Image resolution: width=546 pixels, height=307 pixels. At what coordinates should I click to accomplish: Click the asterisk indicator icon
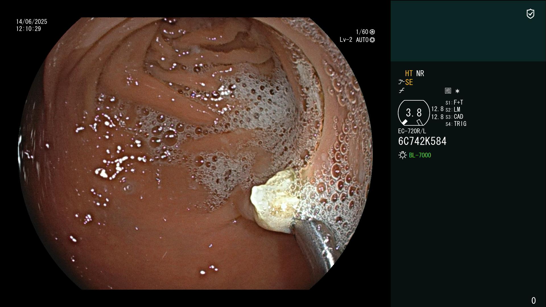[457, 91]
